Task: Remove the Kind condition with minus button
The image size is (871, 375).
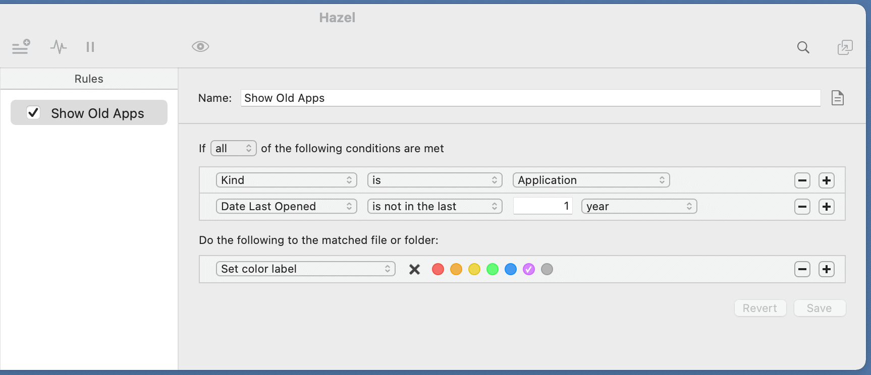Action: 802,180
